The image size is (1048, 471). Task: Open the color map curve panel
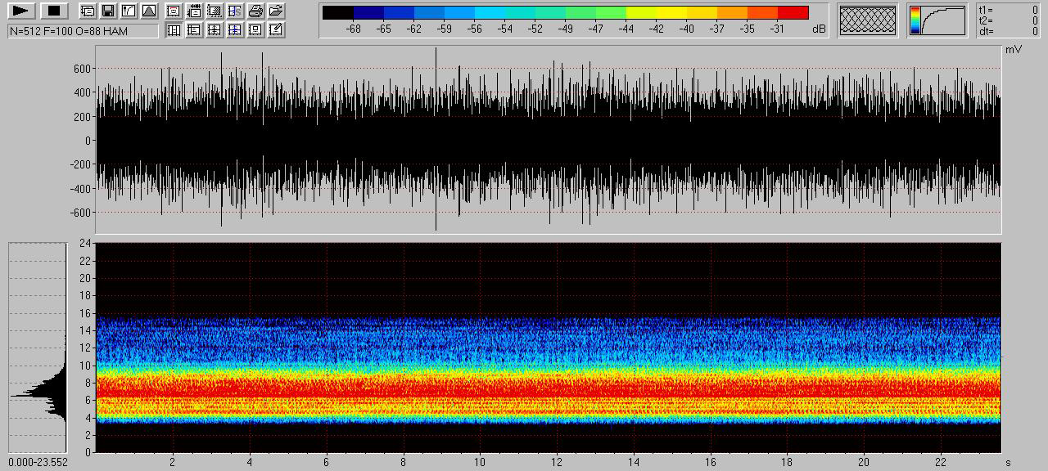(x=937, y=20)
